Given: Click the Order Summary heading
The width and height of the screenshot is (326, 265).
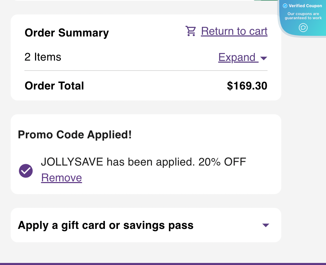Looking at the screenshot, I should click(67, 33).
